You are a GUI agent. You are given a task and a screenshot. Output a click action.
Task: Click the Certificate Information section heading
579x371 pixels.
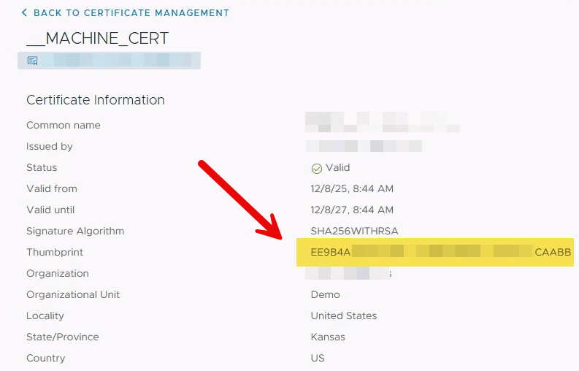tap(96, 100)
